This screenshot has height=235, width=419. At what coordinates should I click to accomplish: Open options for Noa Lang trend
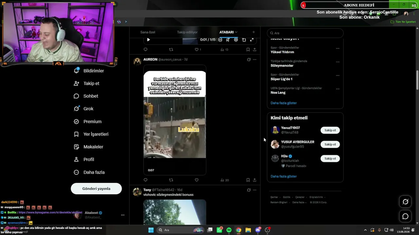pyautogui.click(x=337, y=89)
